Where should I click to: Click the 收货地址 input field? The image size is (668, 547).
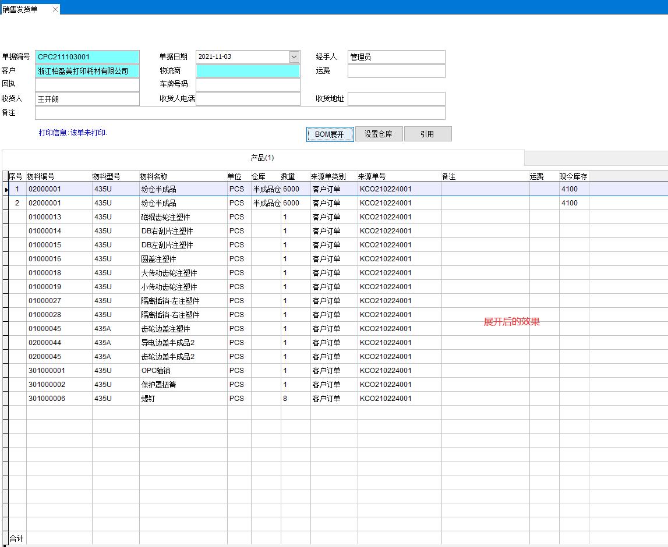(x=396, y=98)
